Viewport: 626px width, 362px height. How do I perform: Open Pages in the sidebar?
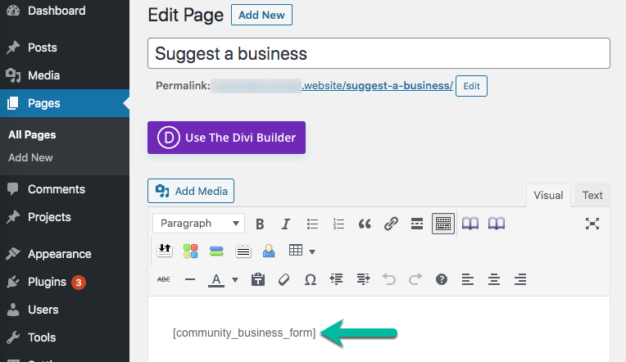[x=65, y=103]
